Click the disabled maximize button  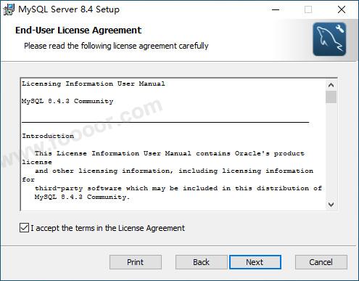coord(308,9)
